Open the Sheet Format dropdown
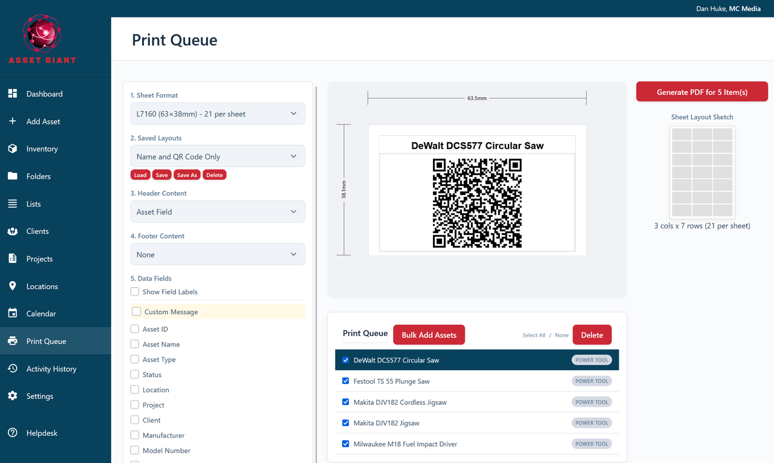 [218, 114]
